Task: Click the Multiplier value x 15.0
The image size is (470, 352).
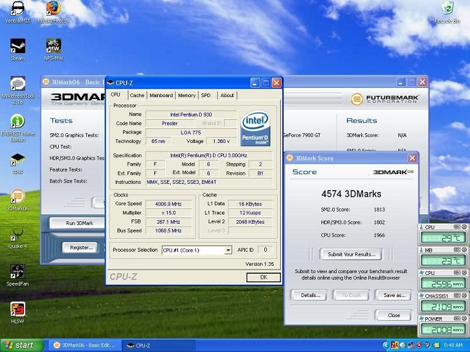Action: pyautogui.click(x=168, y=213)
